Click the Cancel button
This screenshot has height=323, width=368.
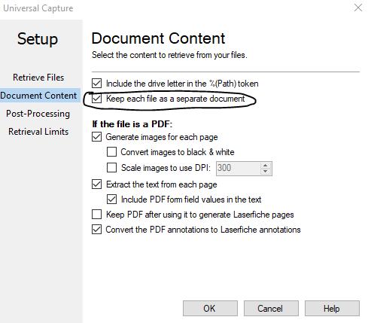point(271,308)
